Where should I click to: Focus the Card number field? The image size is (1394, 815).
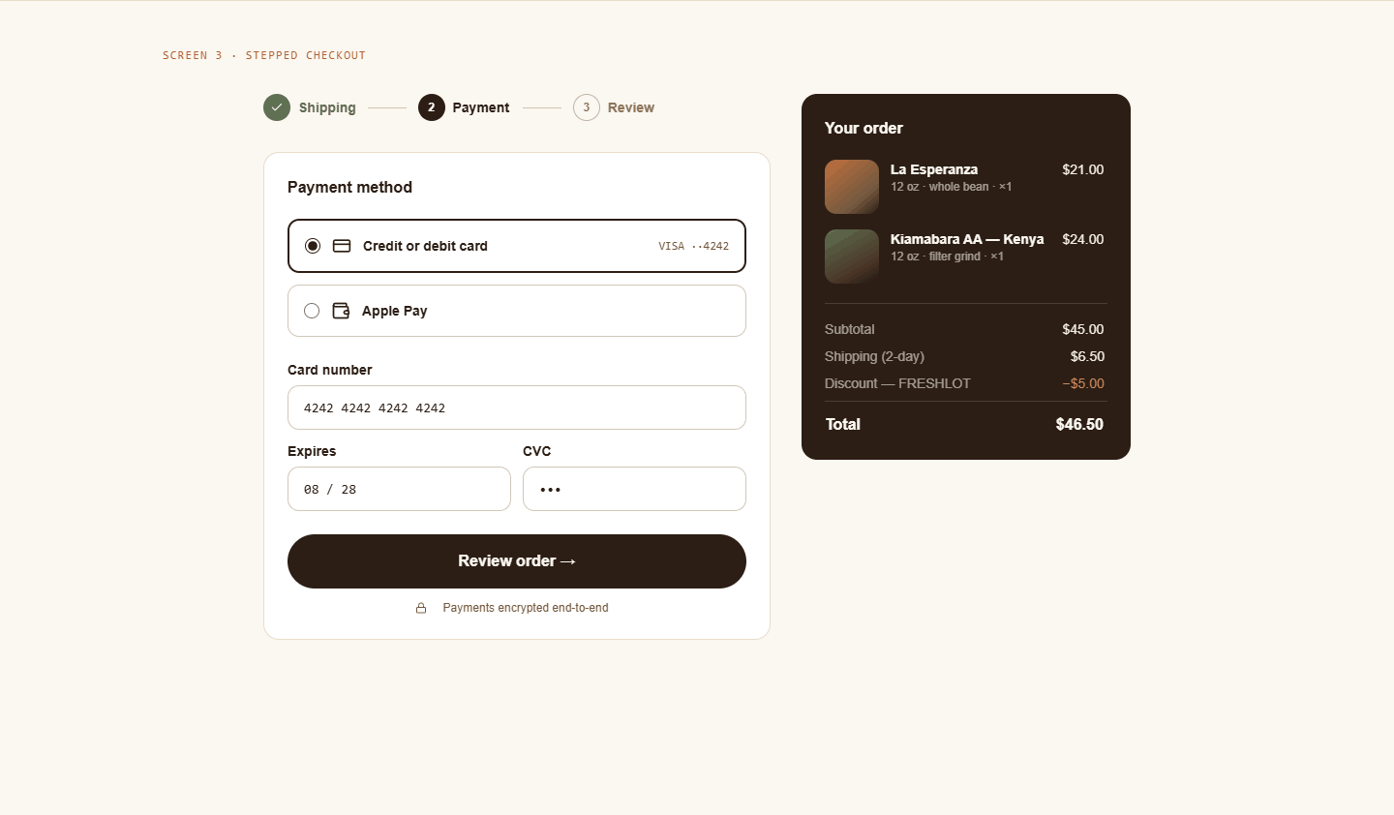pyautogui.click(x=517, y=407)
